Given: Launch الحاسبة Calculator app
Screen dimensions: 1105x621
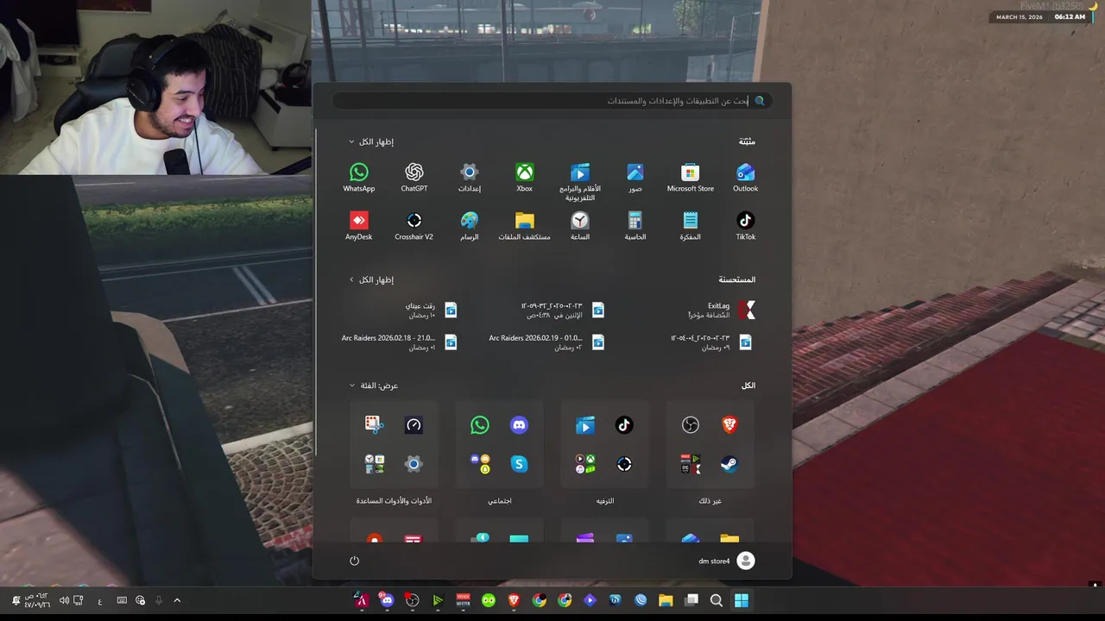Looking at the screenshot, I should [635, 226].
